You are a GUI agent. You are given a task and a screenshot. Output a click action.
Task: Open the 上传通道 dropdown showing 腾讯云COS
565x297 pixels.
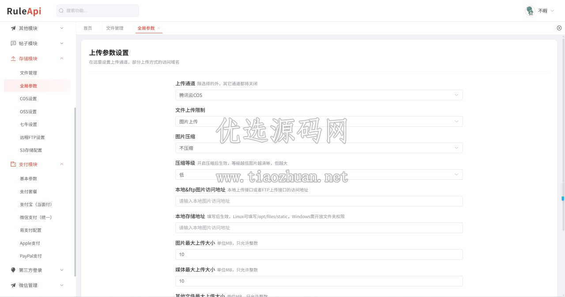pyautogui.click(x=319, y=95)
